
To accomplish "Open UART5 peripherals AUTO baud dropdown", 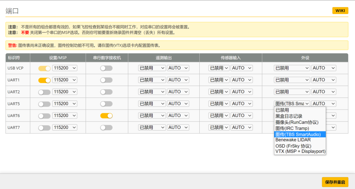I will (324, 104).
